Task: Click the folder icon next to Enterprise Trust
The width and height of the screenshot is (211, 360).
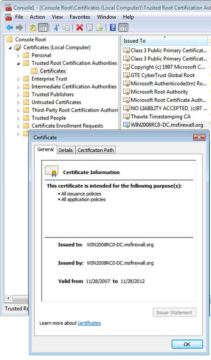Action: pos(26,79)
